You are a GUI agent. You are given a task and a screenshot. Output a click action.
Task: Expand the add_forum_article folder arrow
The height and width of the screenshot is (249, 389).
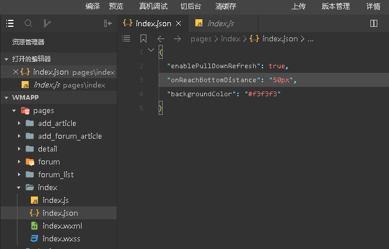19,136
